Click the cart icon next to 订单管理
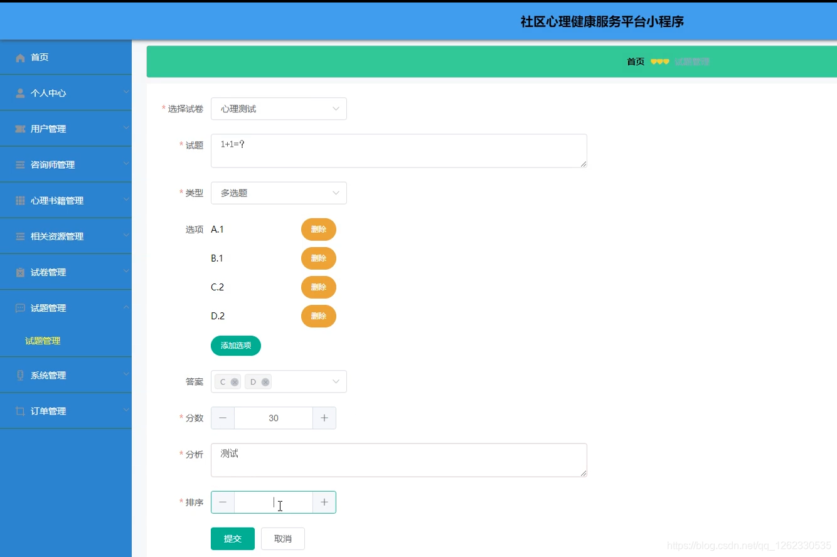837x557 pixels. tap(19, 411)
